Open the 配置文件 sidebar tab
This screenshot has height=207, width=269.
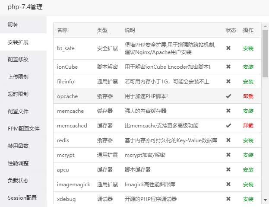23,111
